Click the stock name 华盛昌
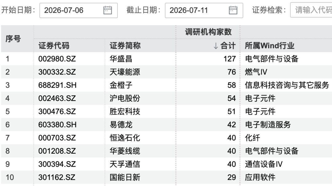Image resolution: width=332 pixels, height=186 pixels. (121, 59)
